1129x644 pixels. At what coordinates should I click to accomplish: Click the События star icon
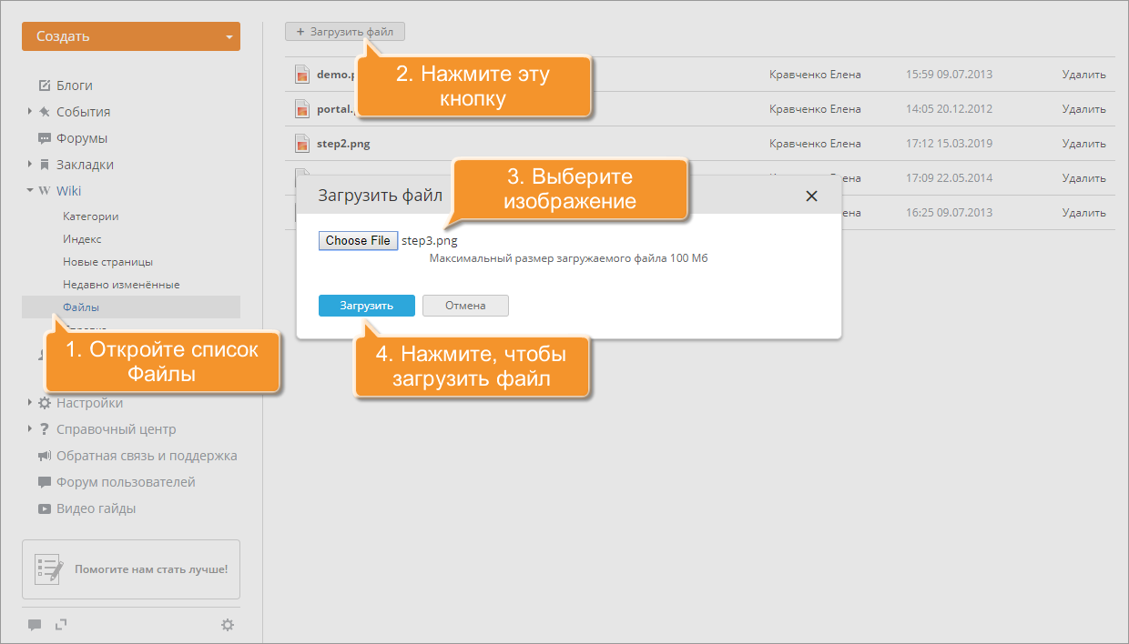45,112
